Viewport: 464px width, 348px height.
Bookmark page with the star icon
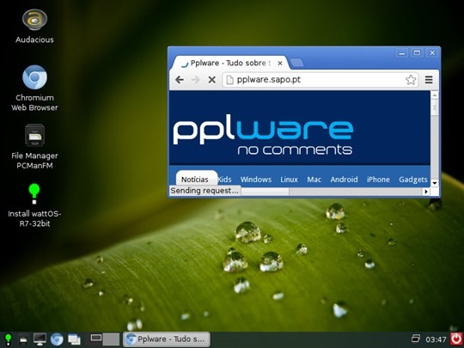[x=411, y=80]
